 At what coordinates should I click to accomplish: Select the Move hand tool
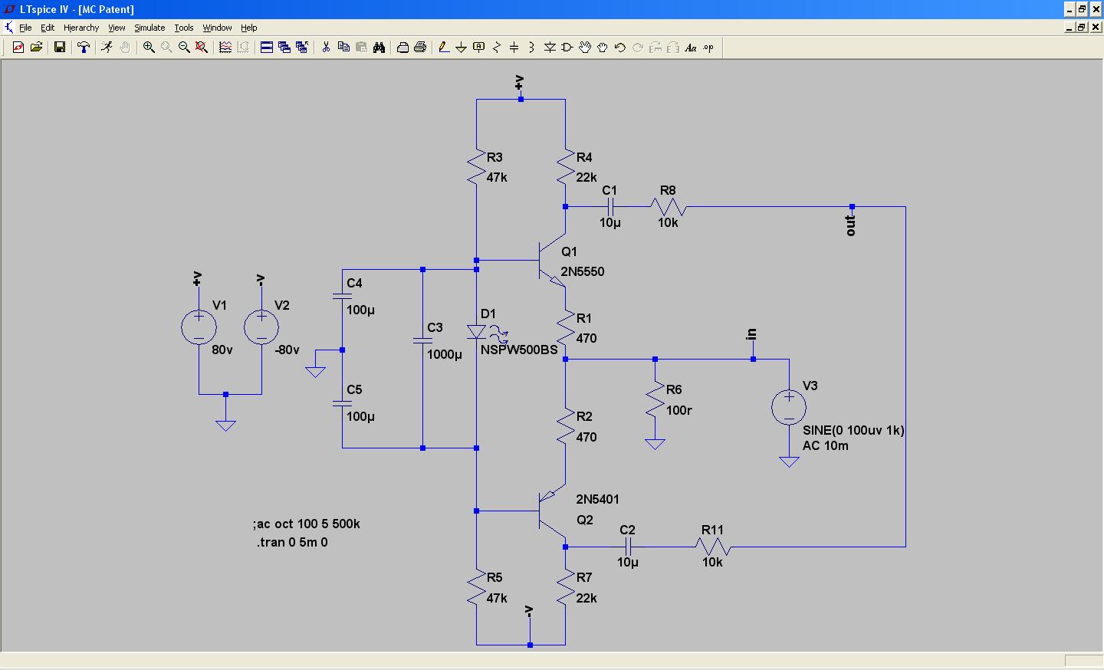[585, 48]
